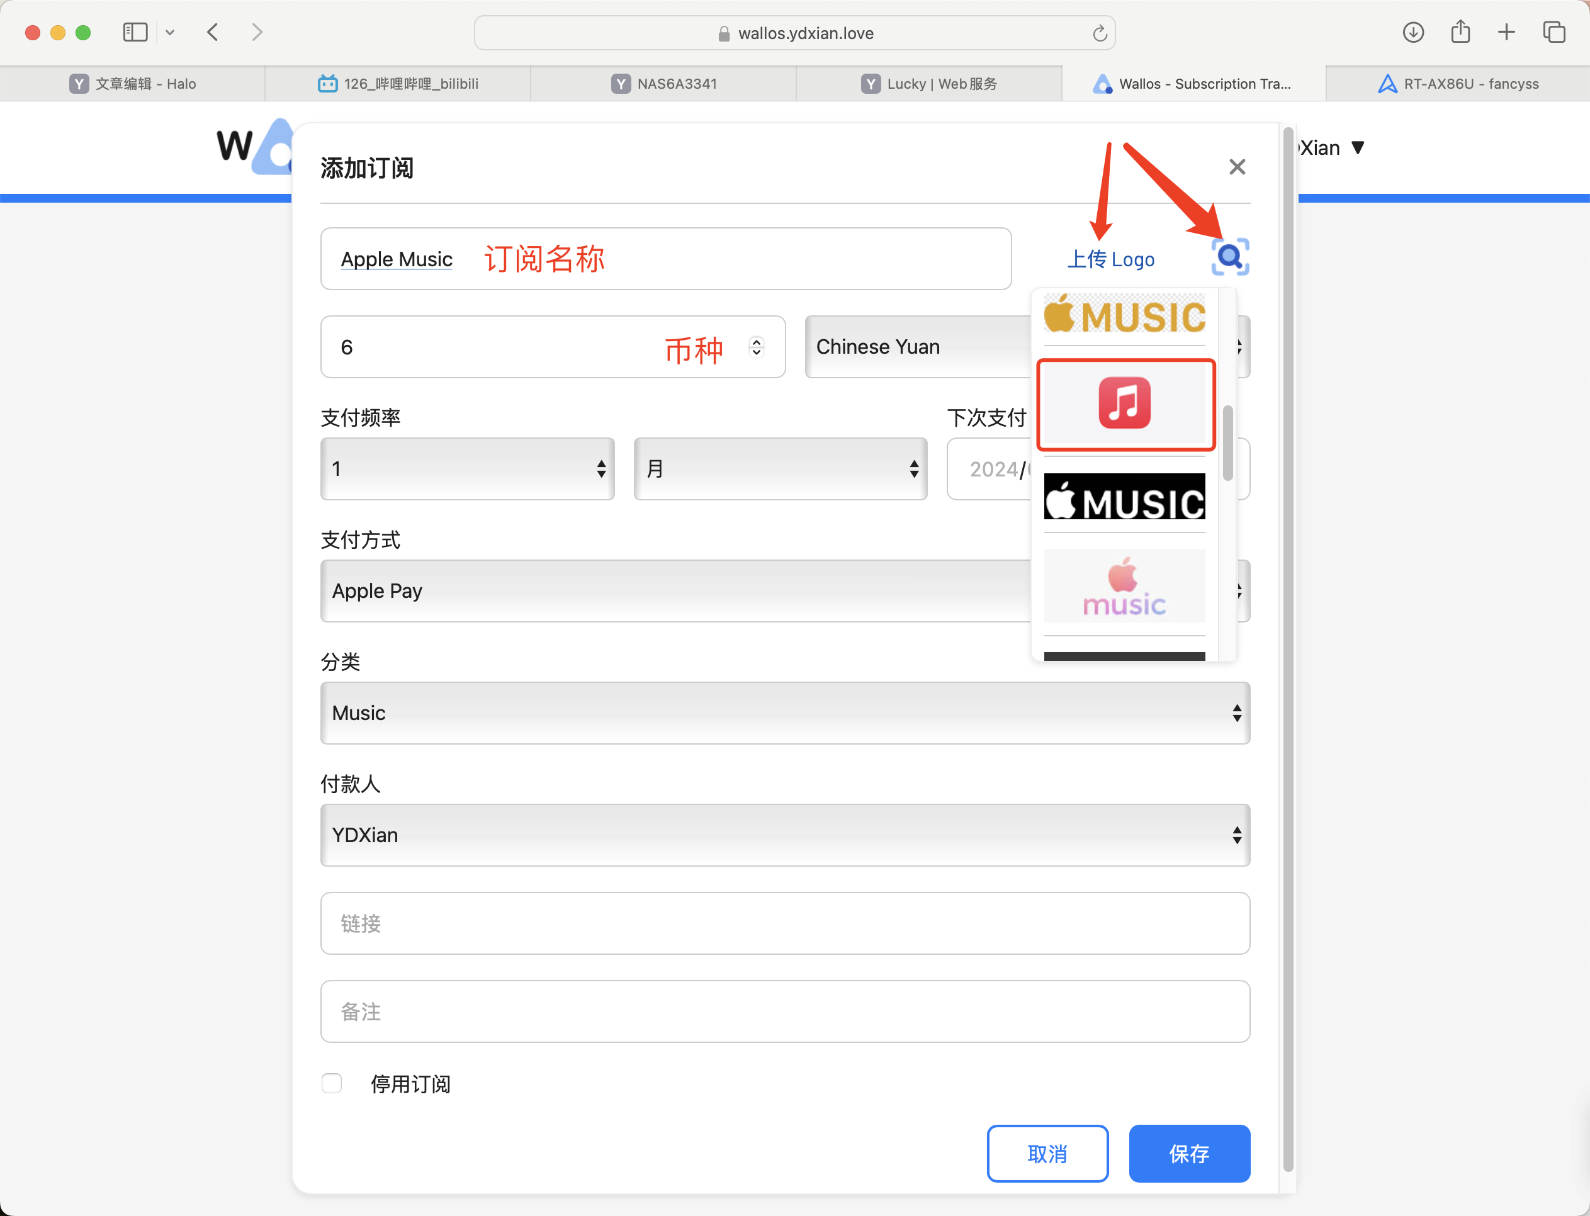Open the 月 payment cycle dropdown

tap(780, 469)
